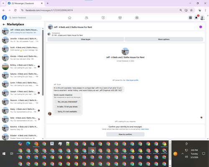Click Jeff's large profile photo in chat
This screenshot has height=167, width=209.
125,51
